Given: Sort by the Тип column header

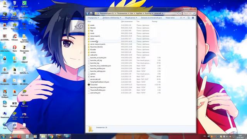Looking at the screenshot, I should [138, 22].
